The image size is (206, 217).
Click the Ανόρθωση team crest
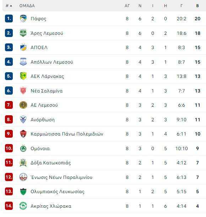pos(23,120)
